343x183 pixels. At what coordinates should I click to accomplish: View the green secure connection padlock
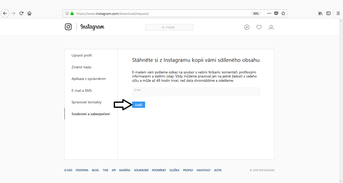tap(72, 14)
